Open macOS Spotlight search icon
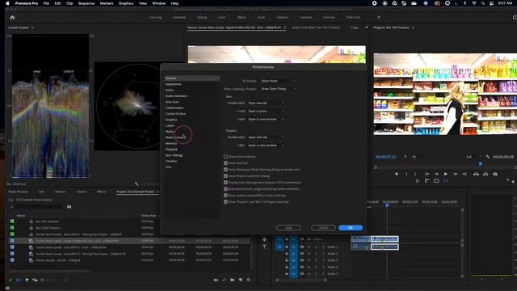This screenshot has width=517, height=291. click(x=483, y=3)
